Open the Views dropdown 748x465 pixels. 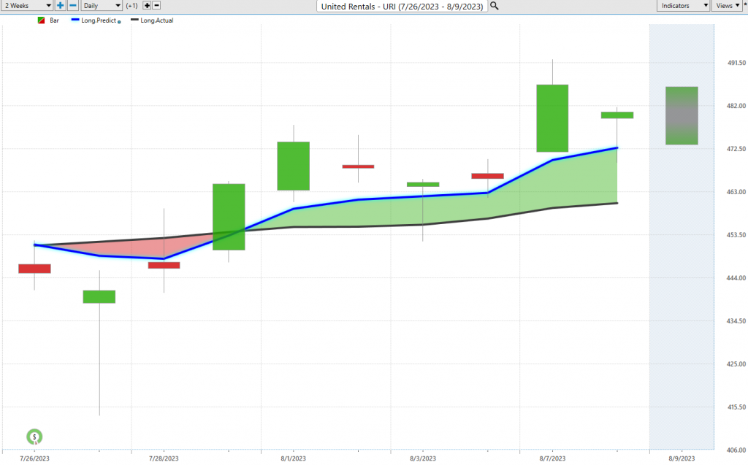pyautogui.click(x=727, y=6)
